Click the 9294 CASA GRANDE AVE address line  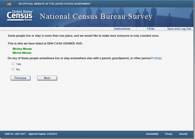click(x=45, y=44)
